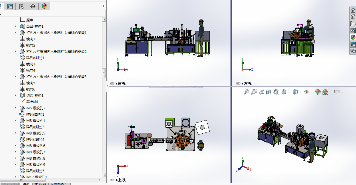Click the Zoom to Fit magnifier icon
This screenshot has height=185, width=356.
pyautogui.click(x=246, y=92)
